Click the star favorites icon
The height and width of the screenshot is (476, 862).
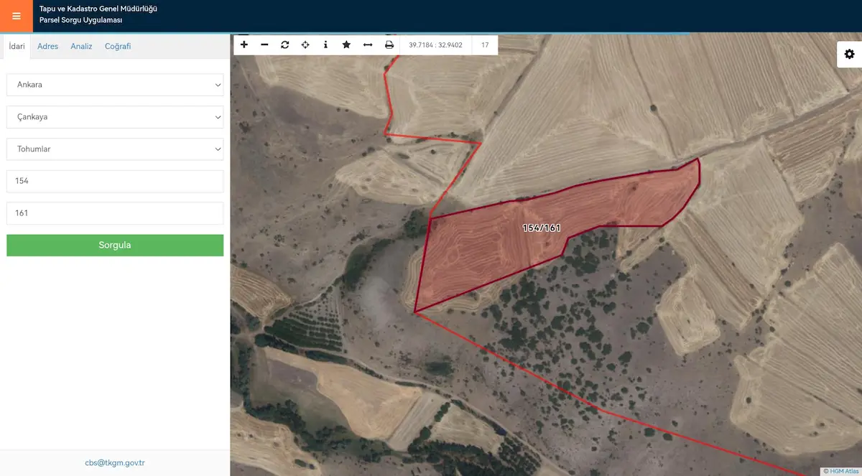346,45
